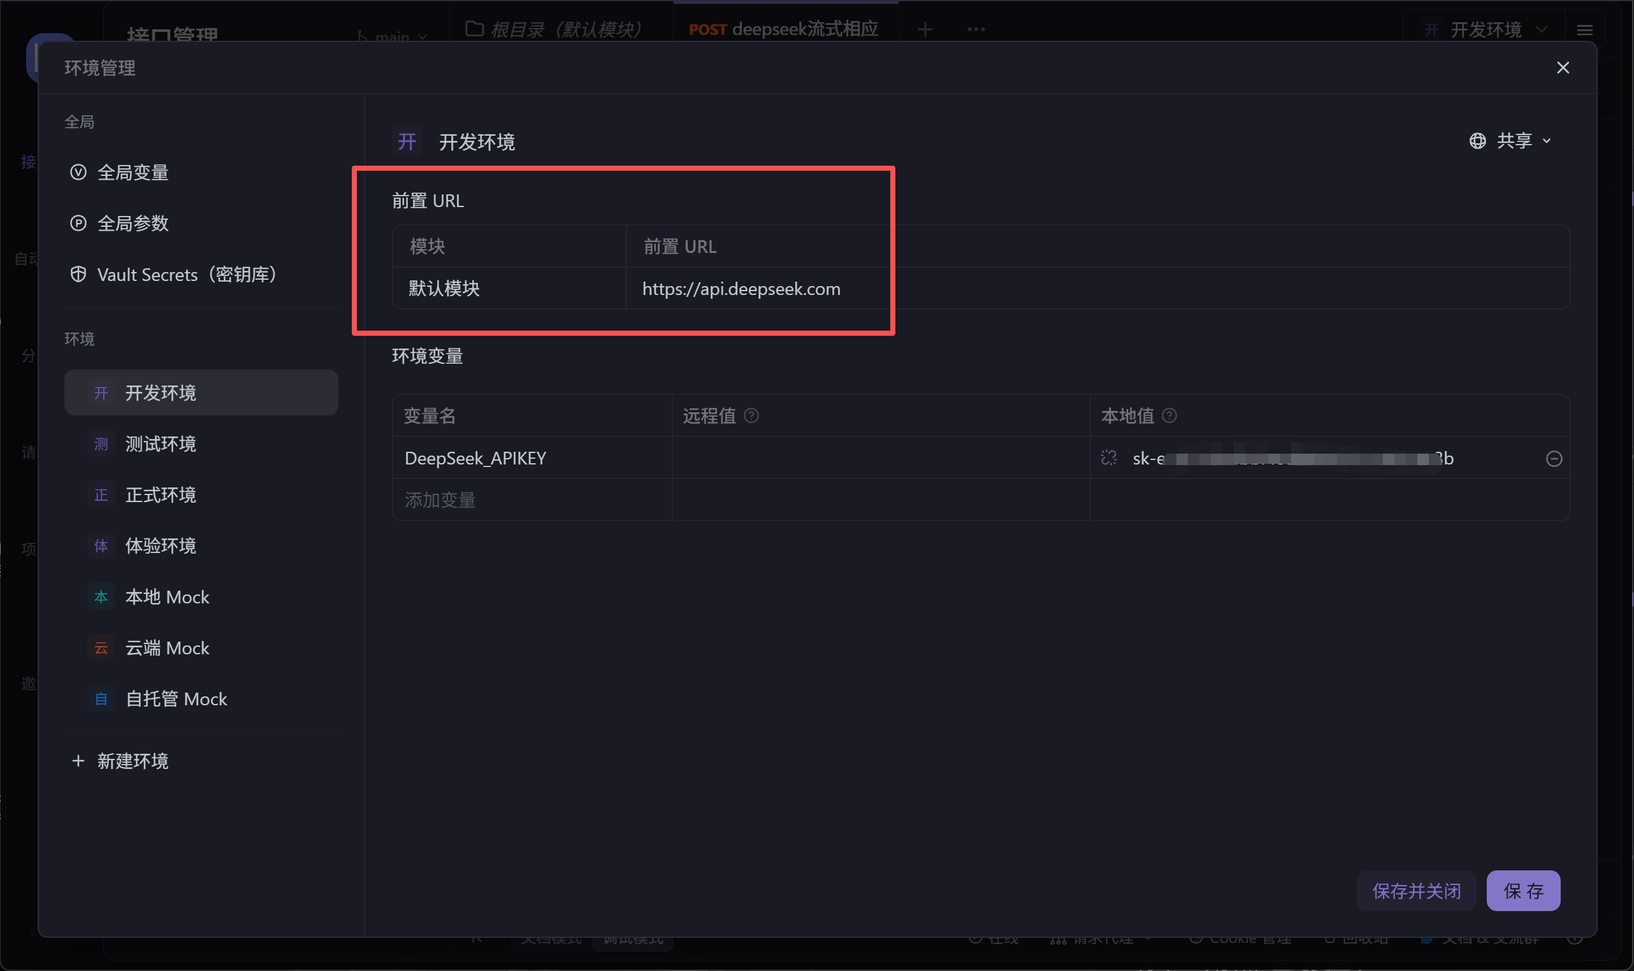This screenshot has width=1634, height=971.
Task: Edit the 默认模块 前置 URL field
Action: pyautogui.click(x=741, y=289)
